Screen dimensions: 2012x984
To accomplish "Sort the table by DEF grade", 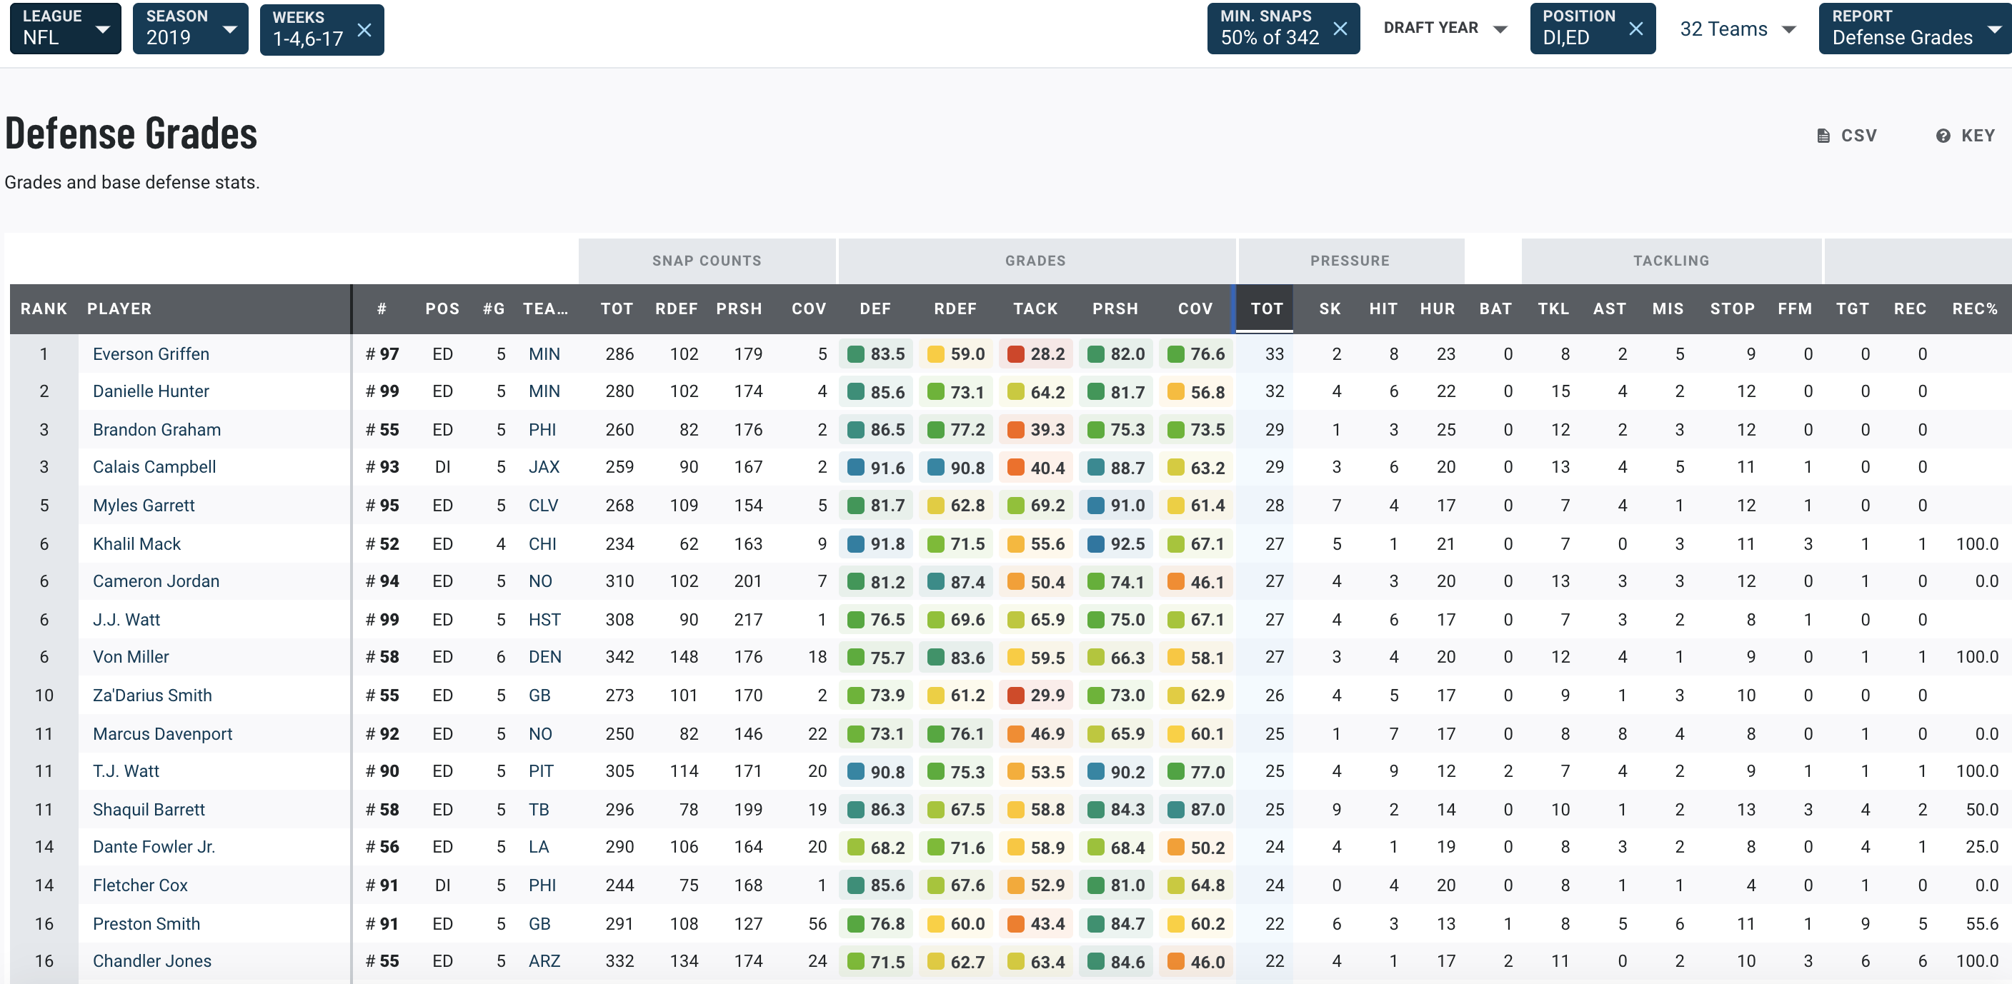I will click(x=875, y=309).
